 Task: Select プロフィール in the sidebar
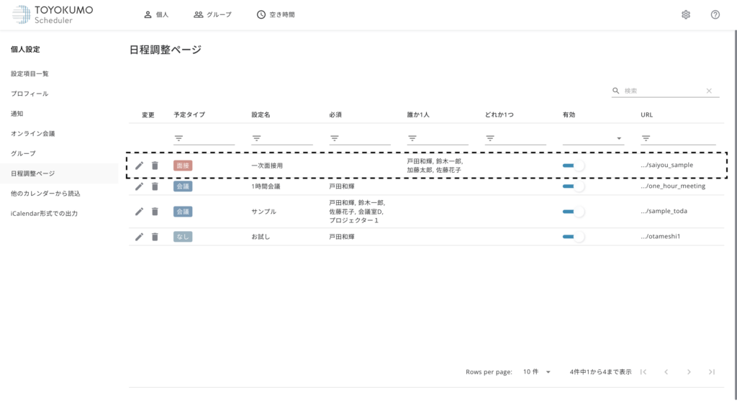(x=30, y=94)
